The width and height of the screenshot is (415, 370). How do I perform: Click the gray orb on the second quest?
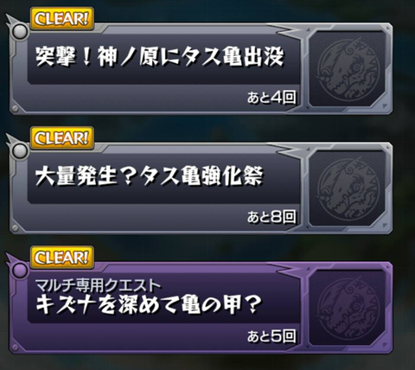tap(20, 150)
